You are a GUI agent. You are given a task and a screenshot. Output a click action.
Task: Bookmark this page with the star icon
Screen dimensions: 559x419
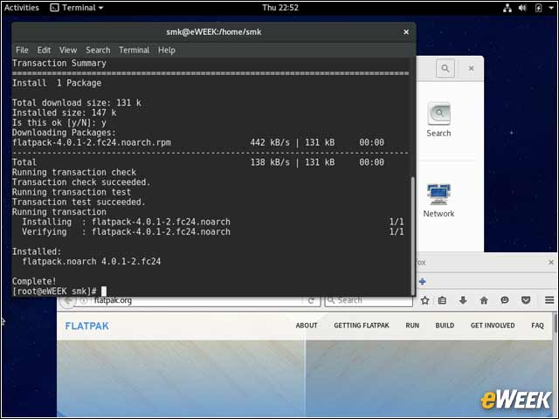click(424, 300)
